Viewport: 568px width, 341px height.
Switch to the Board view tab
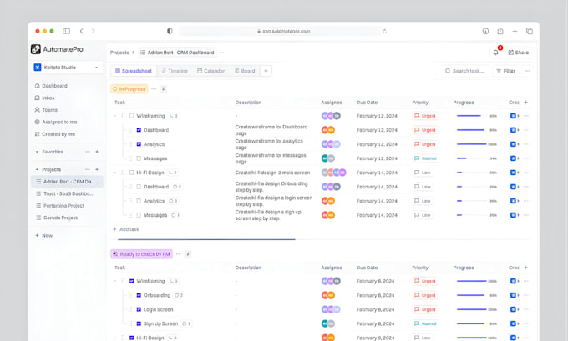click(245, 71)
